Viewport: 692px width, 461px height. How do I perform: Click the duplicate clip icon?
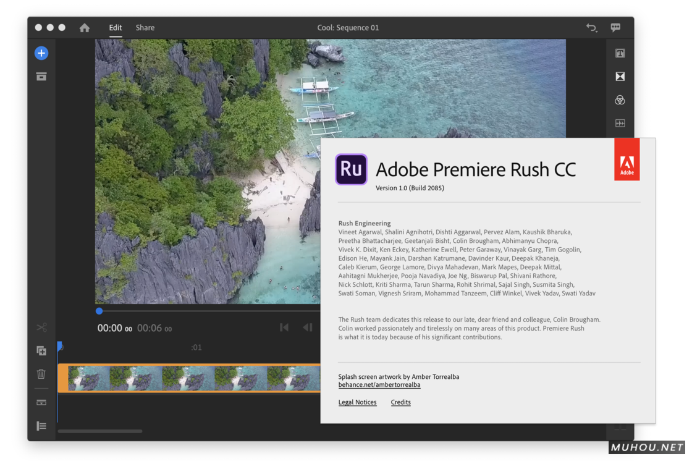pos(41,350)
